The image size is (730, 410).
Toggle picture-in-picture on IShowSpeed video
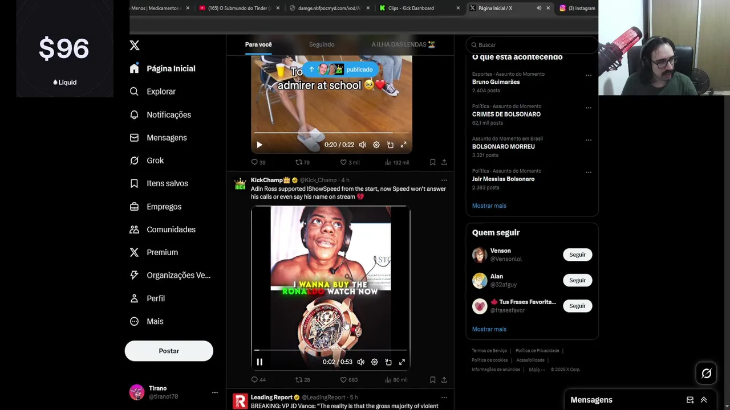tap(388, 362)
